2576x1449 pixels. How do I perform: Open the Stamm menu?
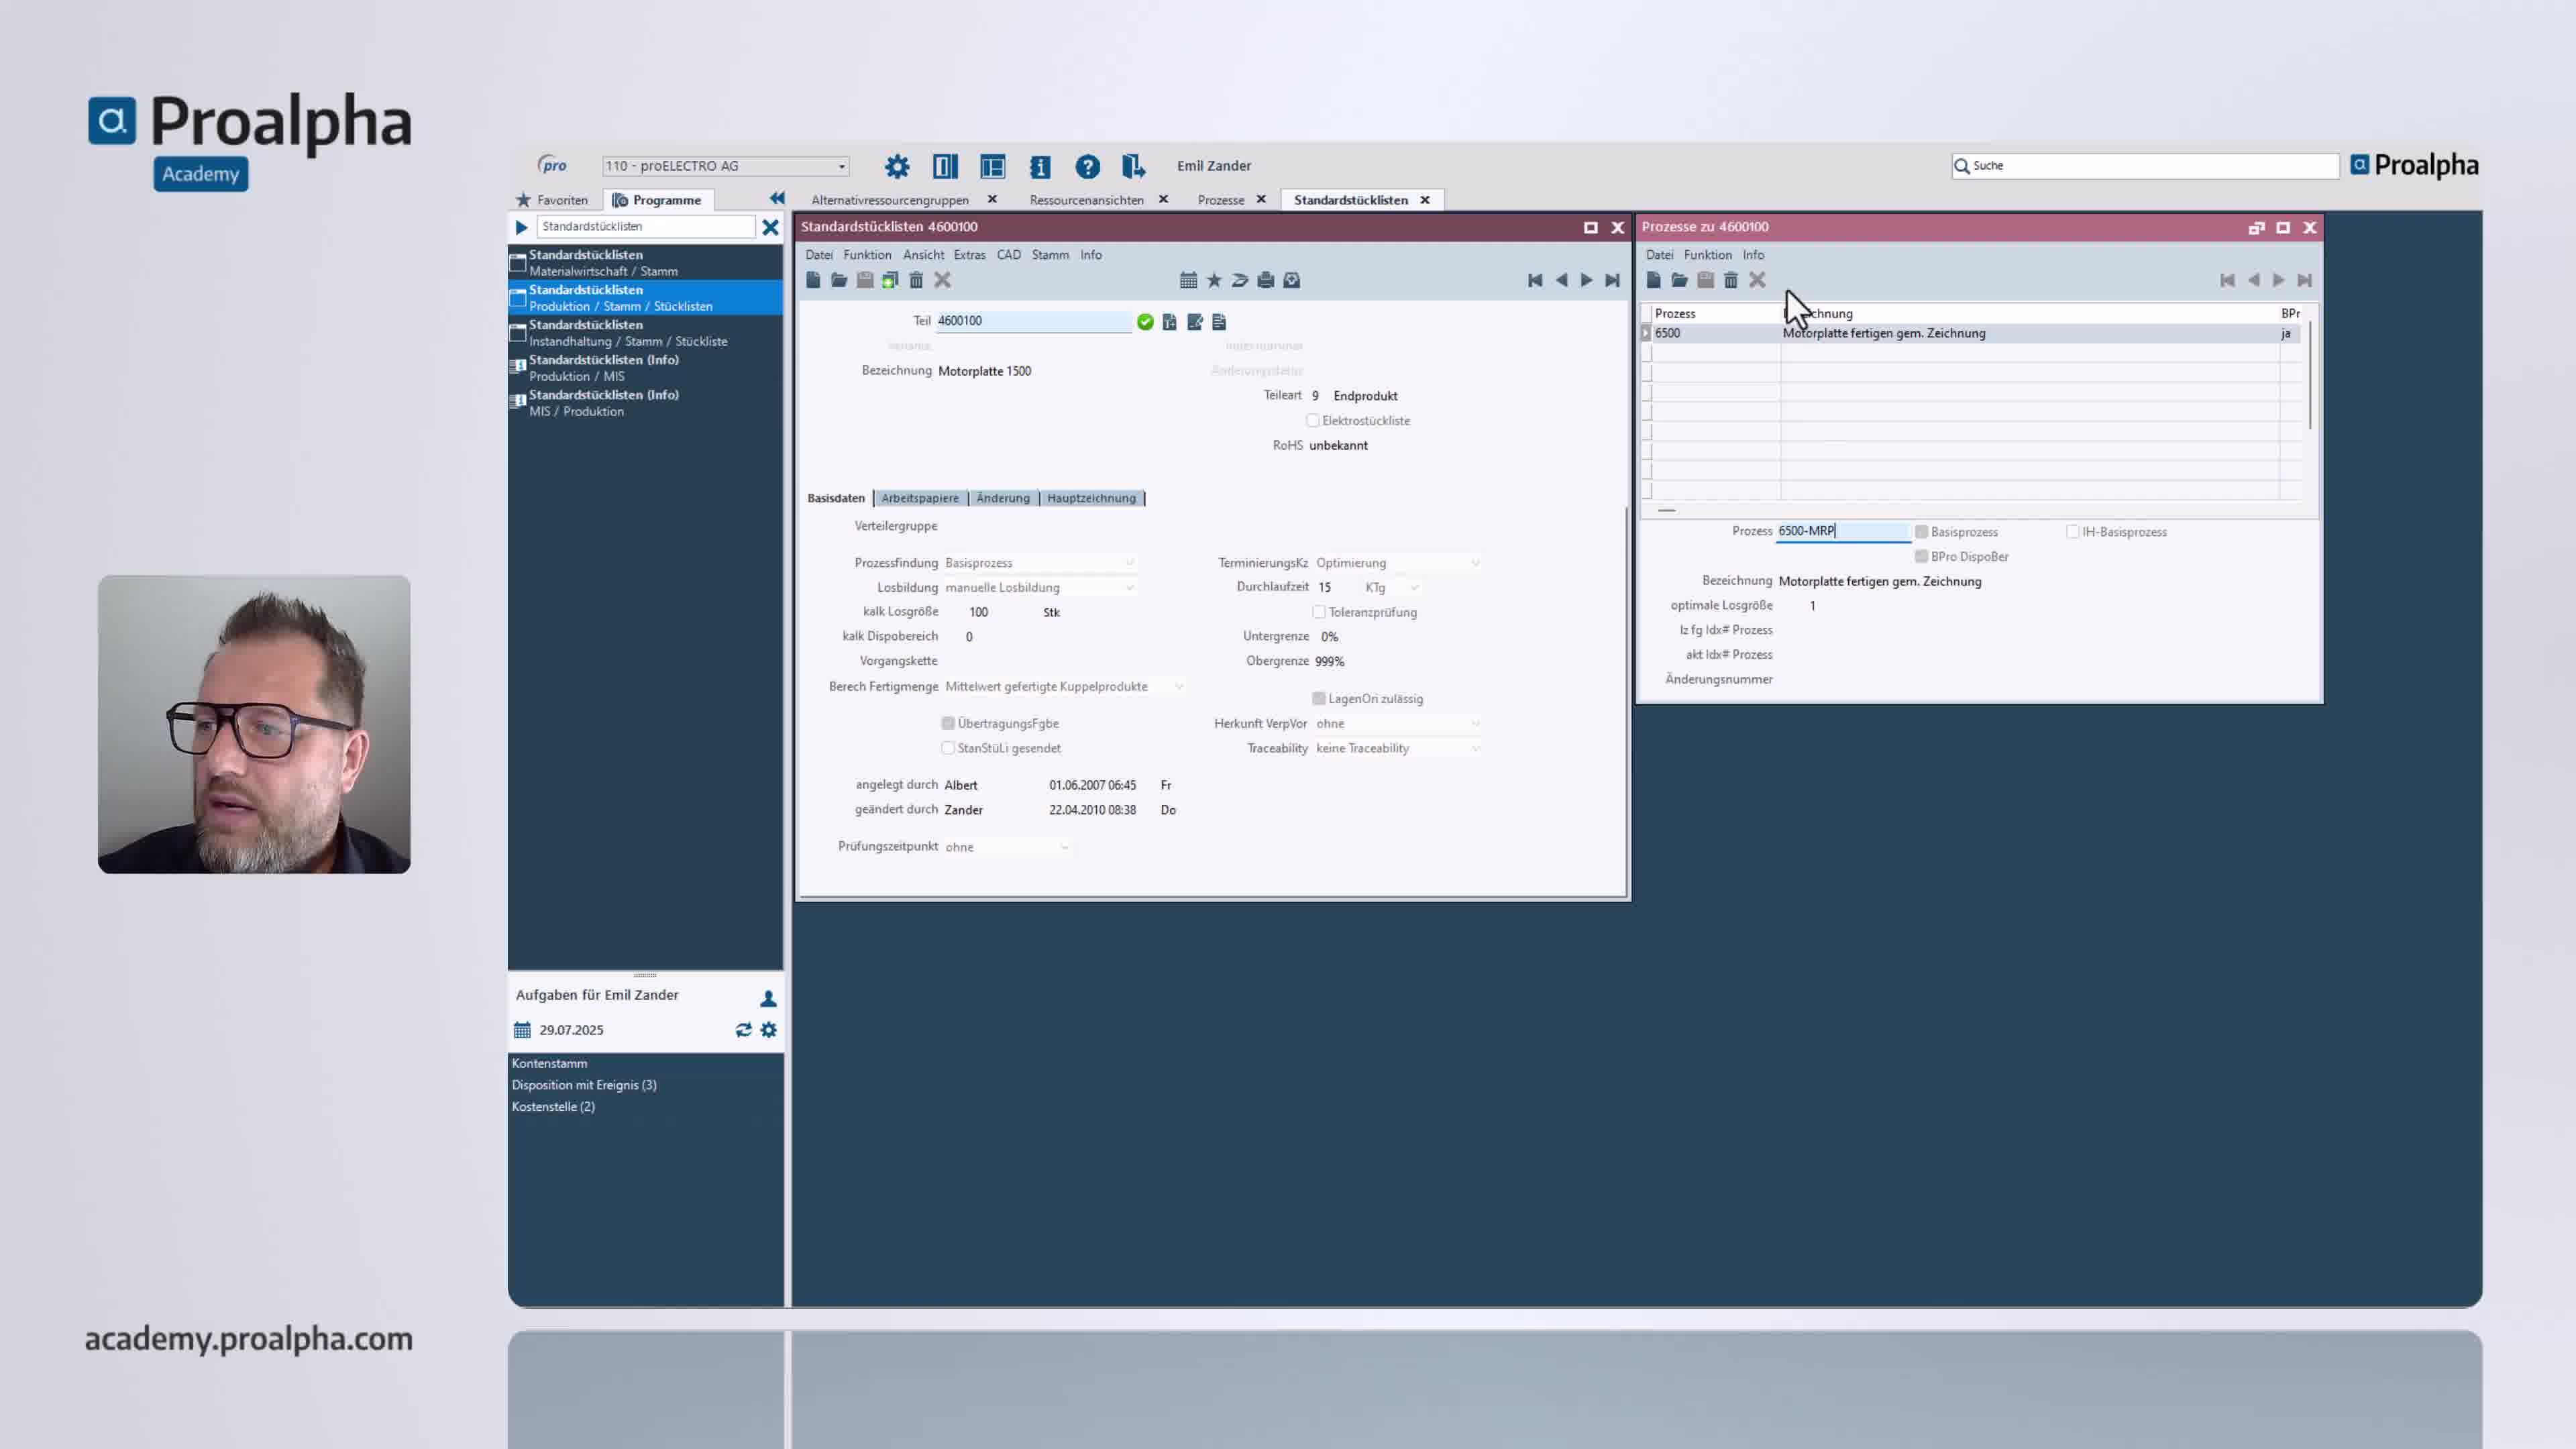pyautogui.click(x=1050, y=254)
